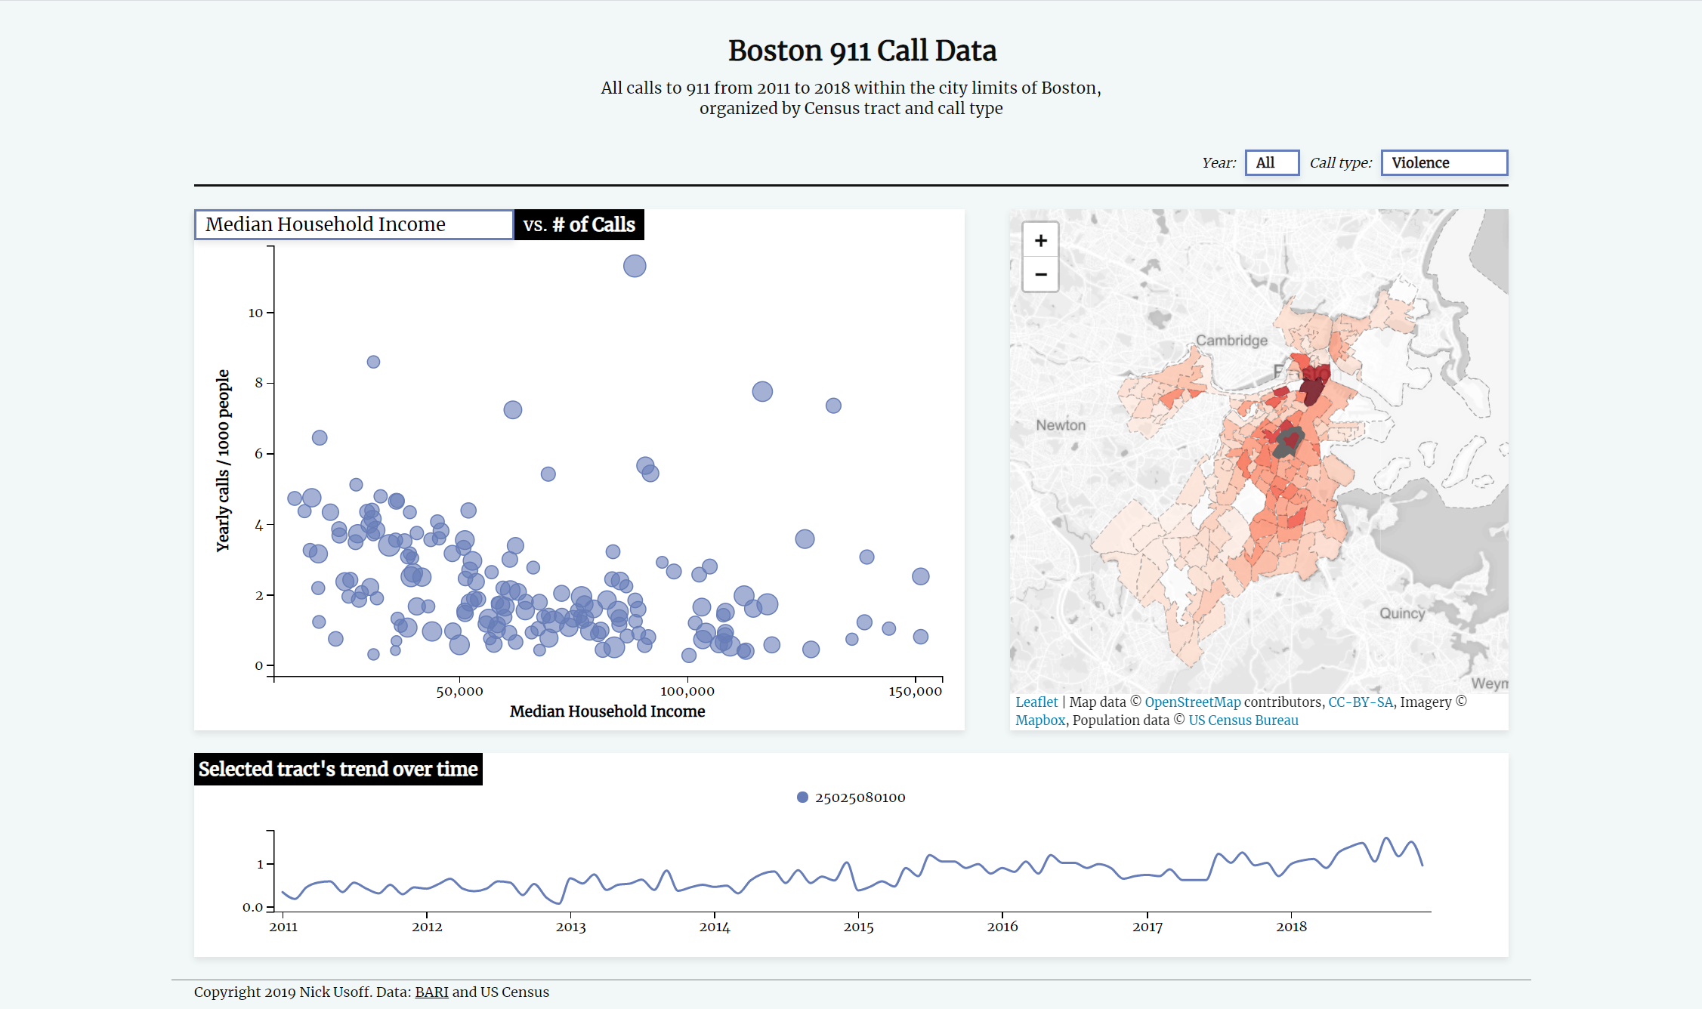Click the scatter bubble near 8 calls at low income
The width and height of the screenshot is (1702, 1009).
pyautogui.click(x=373, y=362)
